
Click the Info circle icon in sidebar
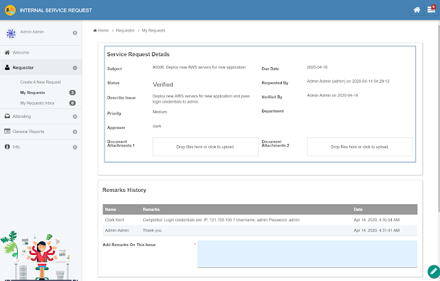click(x=8, y=147)
